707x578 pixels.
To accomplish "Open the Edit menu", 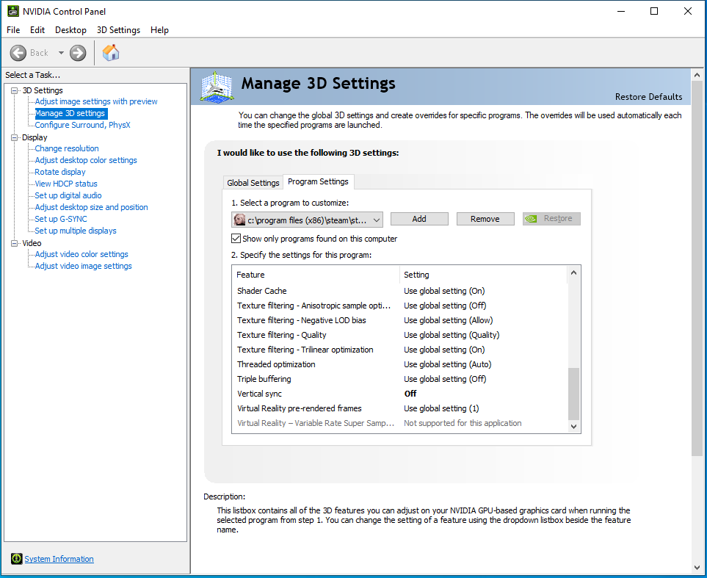I will (37, 30).
